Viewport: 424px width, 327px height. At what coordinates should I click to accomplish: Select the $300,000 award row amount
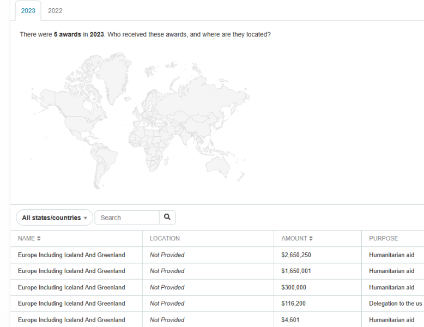(294, 287)
